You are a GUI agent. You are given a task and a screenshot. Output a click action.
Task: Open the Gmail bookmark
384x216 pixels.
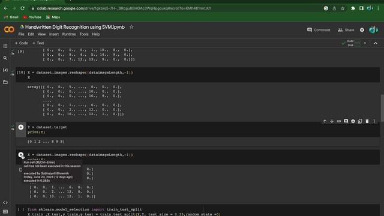(x=11, y=17)
